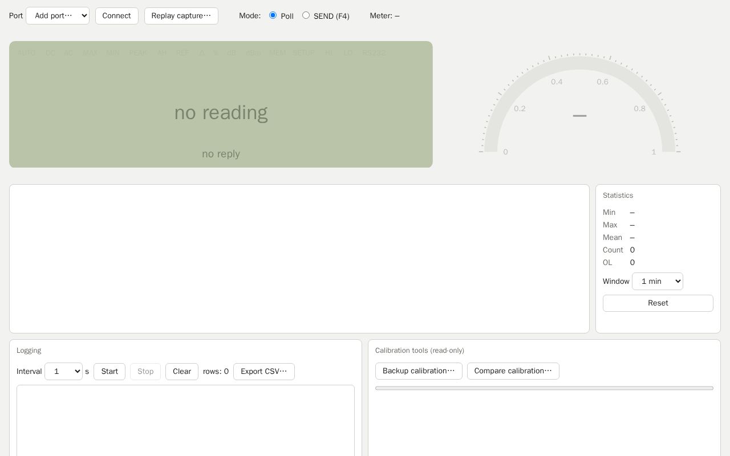Screen dimensions: 730x456
Task: Open the Replay capture dialog
Action: click(x=181, y=16)
